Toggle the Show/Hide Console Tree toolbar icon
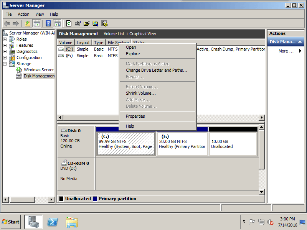The height and width of the screenshot is (230, 307). (36, 24)
